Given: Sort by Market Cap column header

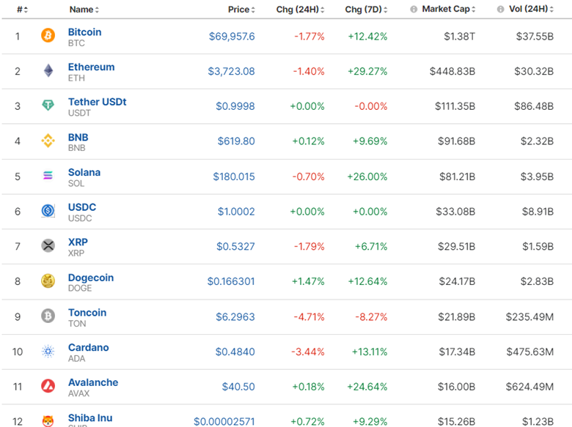Looking at the screenshot, I should (x=448, y=9).
